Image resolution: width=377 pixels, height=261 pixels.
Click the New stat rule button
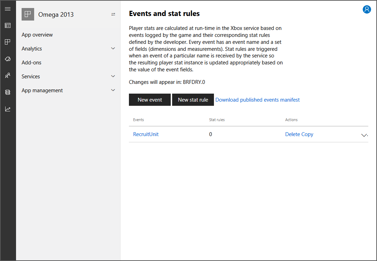(193, 100)
